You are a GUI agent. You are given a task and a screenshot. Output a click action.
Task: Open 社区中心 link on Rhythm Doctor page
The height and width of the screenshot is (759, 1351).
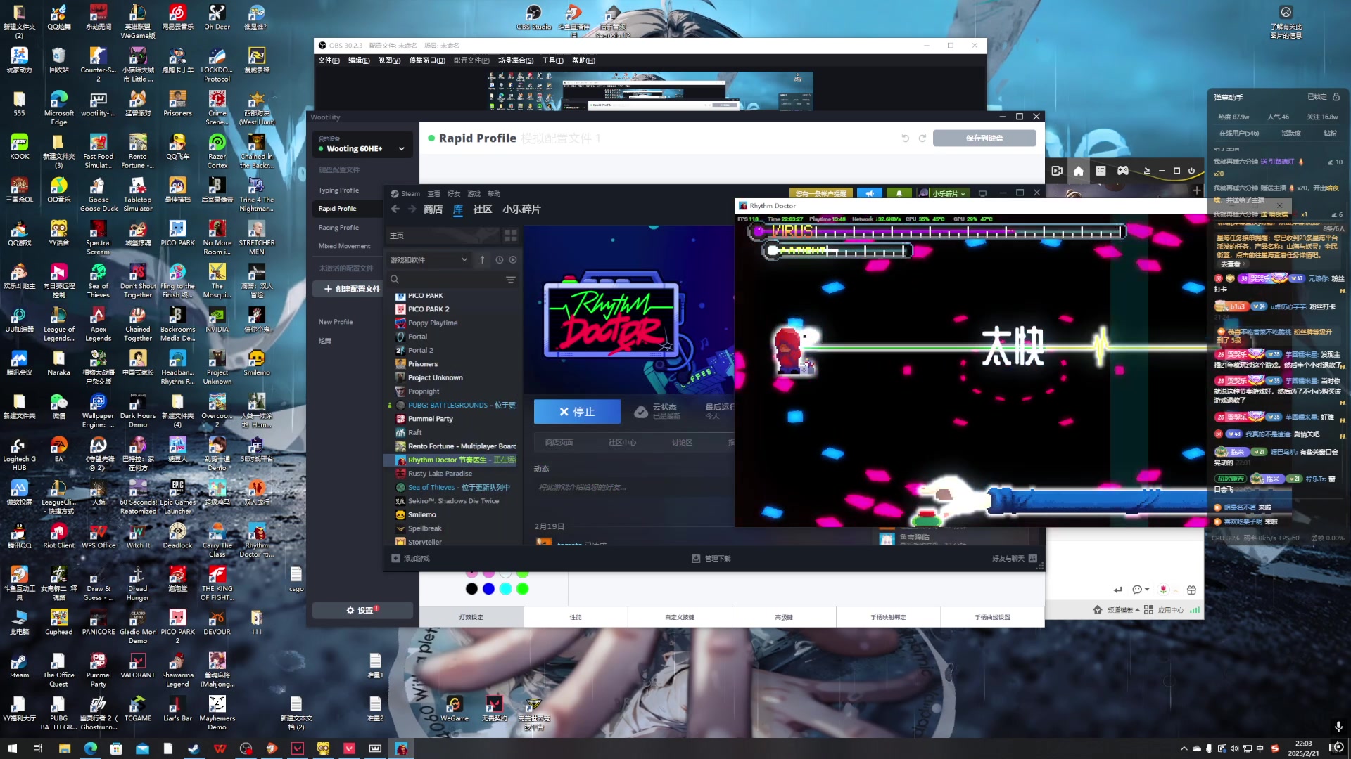(622, 443)
